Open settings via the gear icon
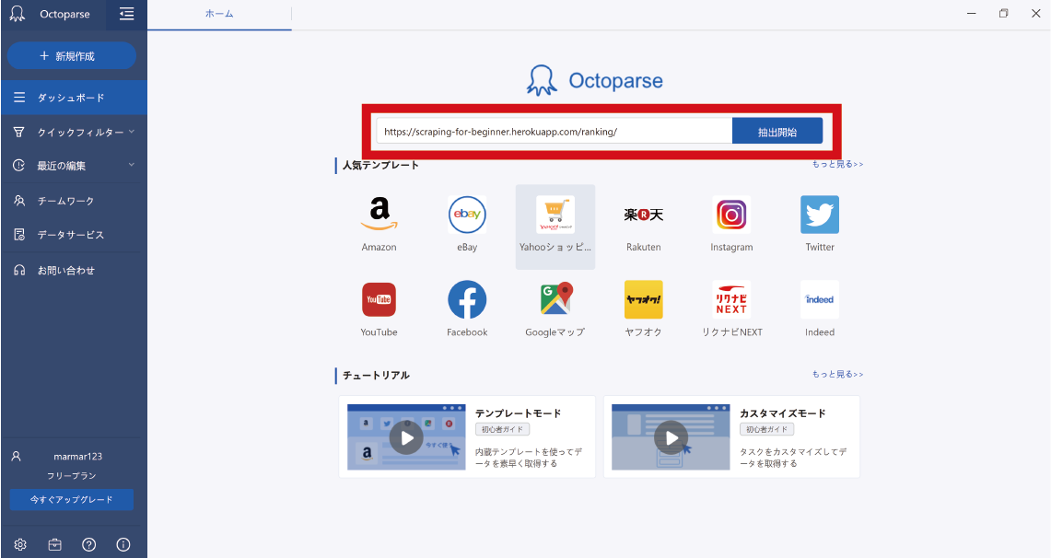 (20, 544)
